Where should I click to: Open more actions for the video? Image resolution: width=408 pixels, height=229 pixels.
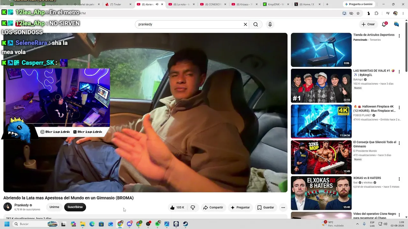click(x=283, y=207)
